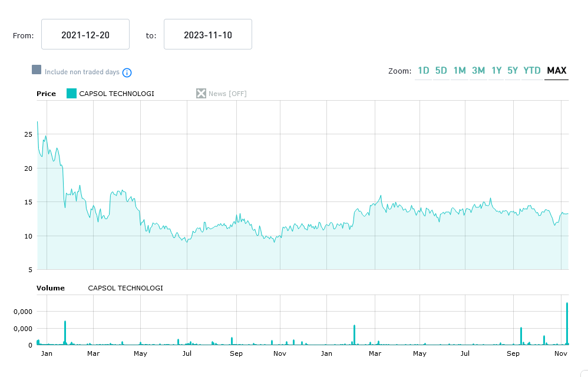The image size is (588, 377).
Task: Click the tallest volume bar in November
Action: coord(567,323)
